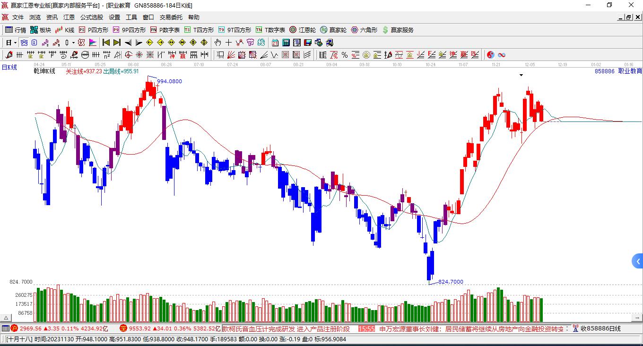643x346 pixels.
Task: Open the 设置 menu
Action: (114, 17)
